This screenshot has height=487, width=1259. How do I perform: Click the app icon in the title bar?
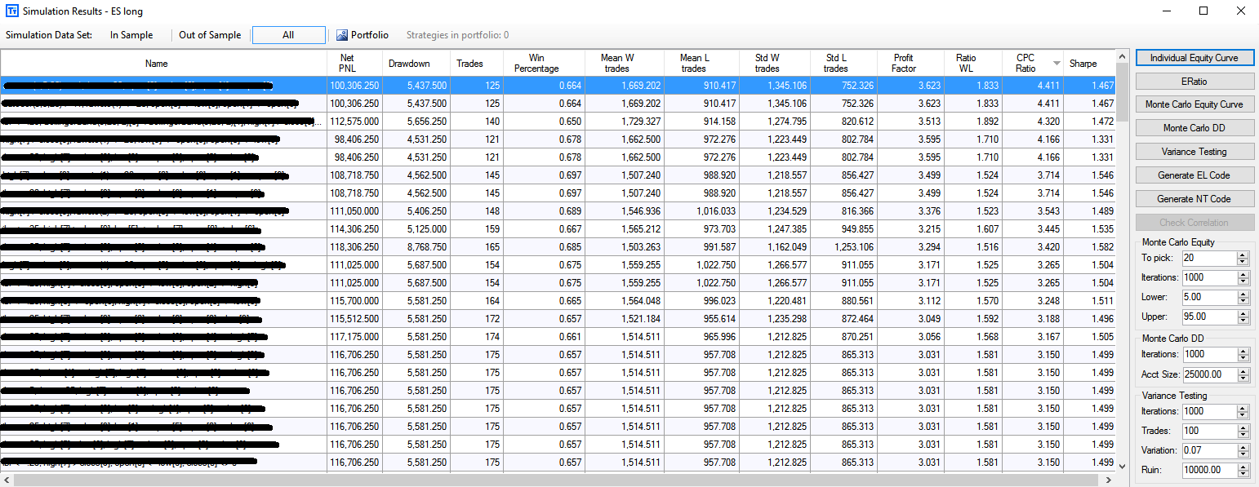click(11, 11)
